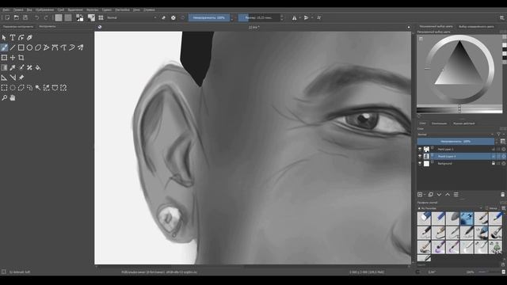Open the Слой (Layer) menu

61,9
